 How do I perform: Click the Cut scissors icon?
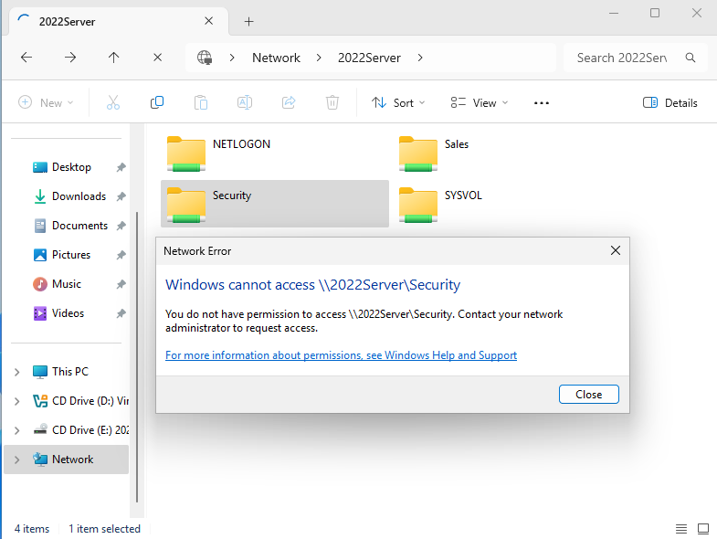click(x=113, y=102)
